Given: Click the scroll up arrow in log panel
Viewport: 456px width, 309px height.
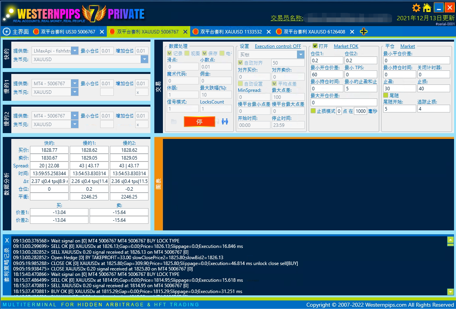Looking at the screenshot, I should pos(450,240).
